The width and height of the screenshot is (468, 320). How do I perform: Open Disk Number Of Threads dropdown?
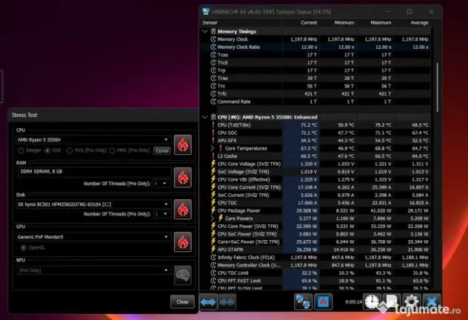[161, 214]
